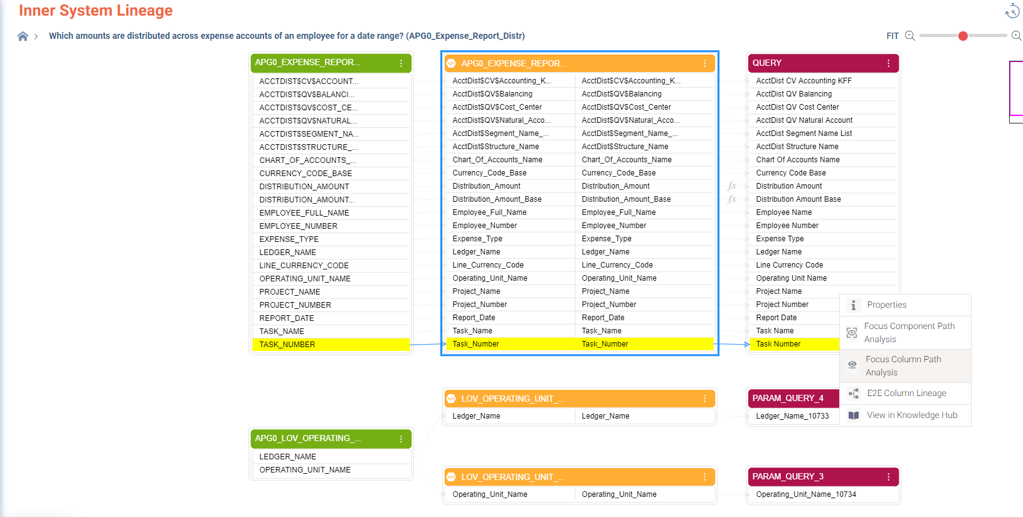Screen dimensions: 1023x517
Task: Open View in Knowledge Hub
Action: tap(911, 415)
